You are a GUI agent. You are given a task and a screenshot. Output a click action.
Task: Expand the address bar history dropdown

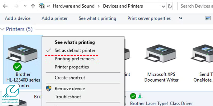tap(163, 6)
